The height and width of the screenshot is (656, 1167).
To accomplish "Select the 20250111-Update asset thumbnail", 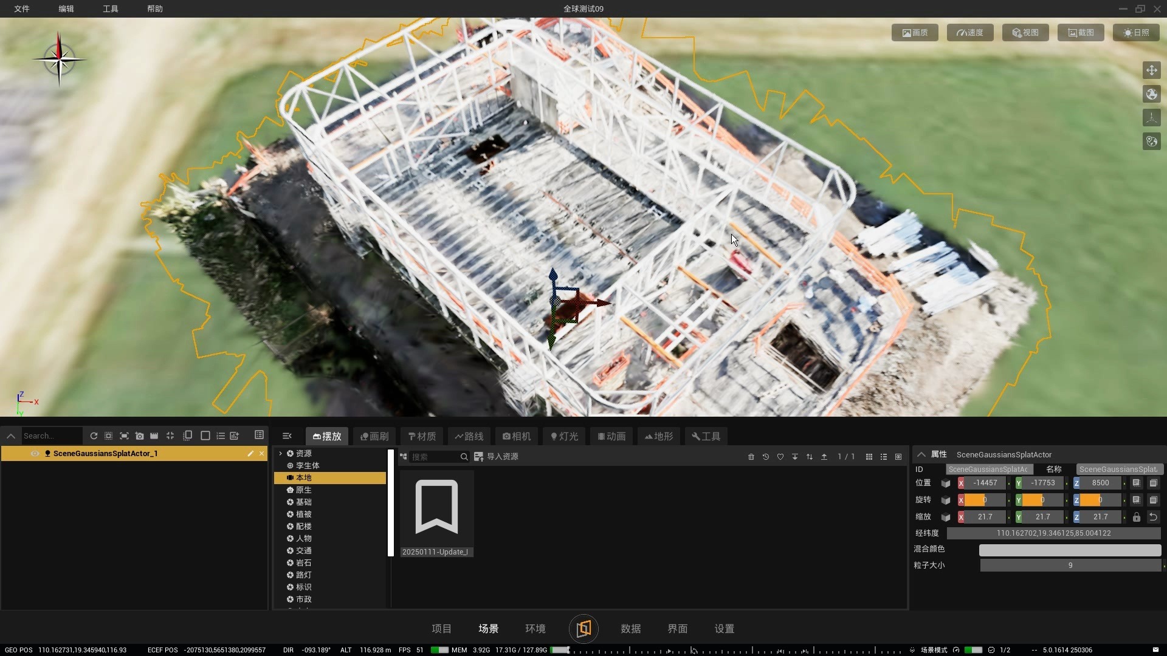I will pos(436,513).
